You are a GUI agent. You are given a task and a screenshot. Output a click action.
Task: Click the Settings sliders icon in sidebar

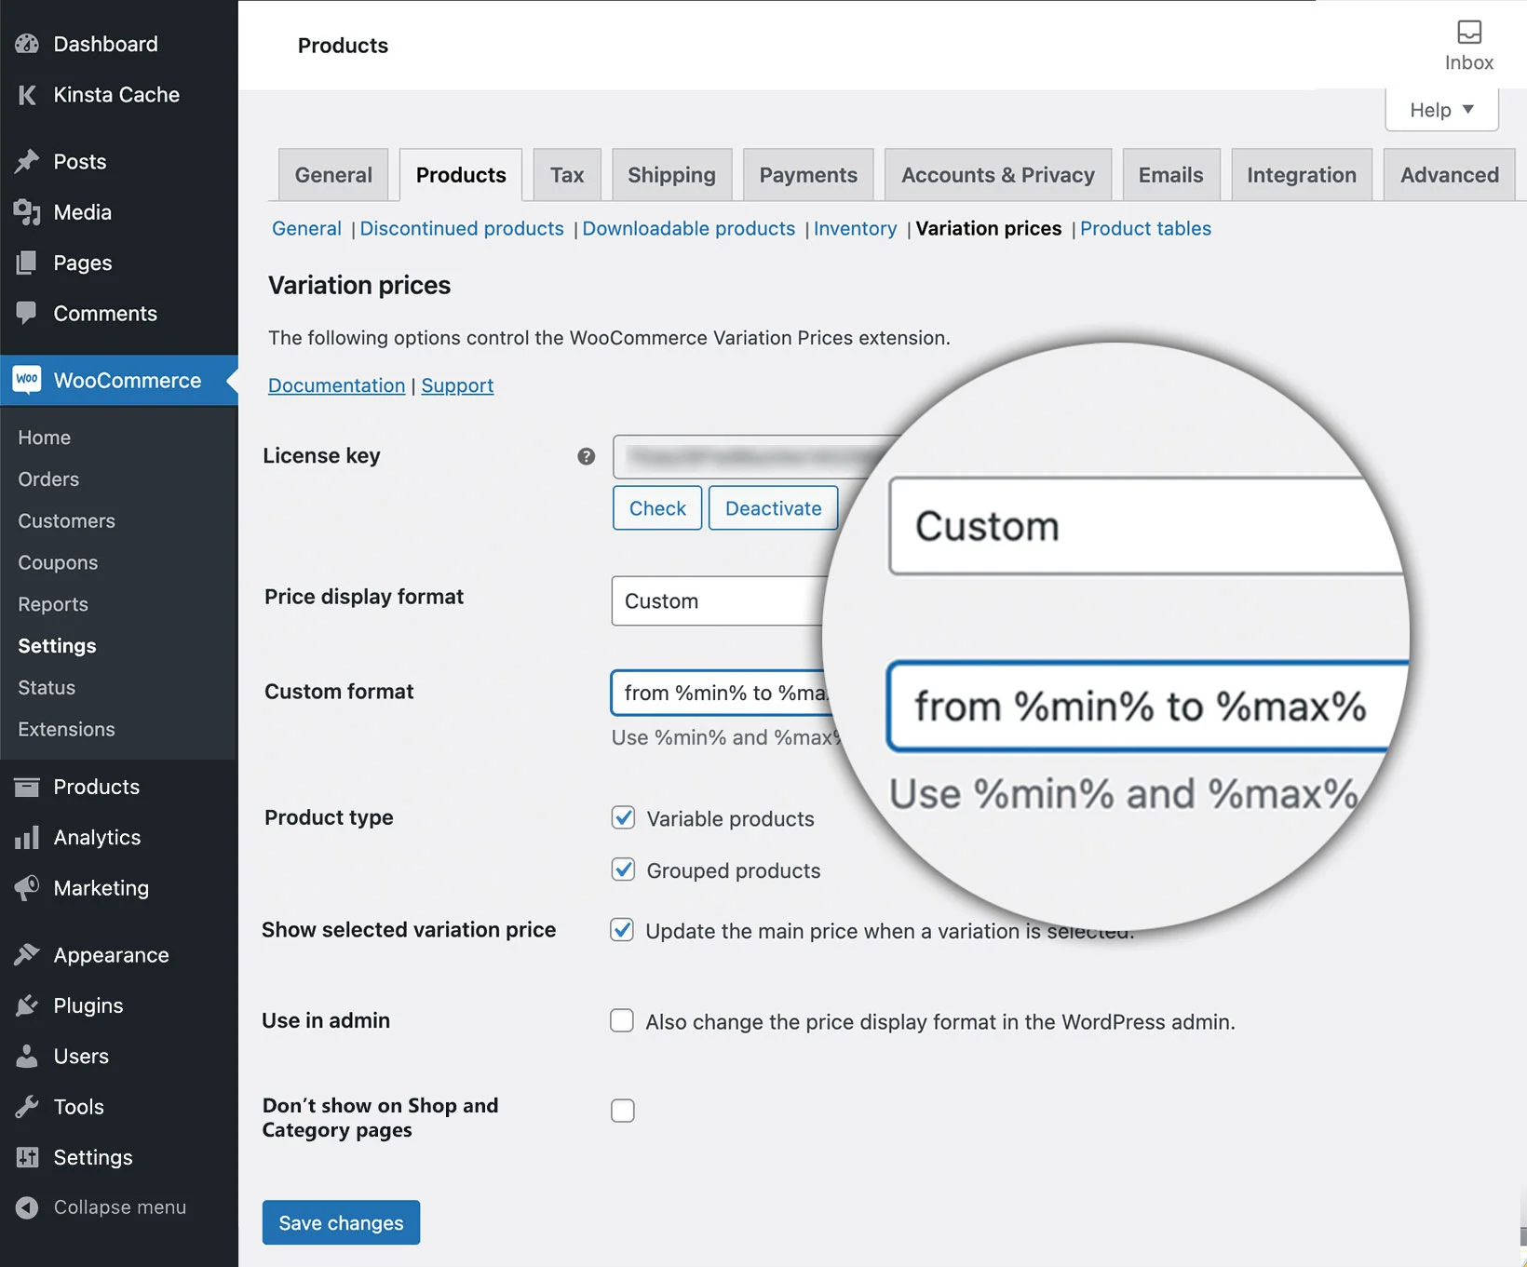(27, 1157)
